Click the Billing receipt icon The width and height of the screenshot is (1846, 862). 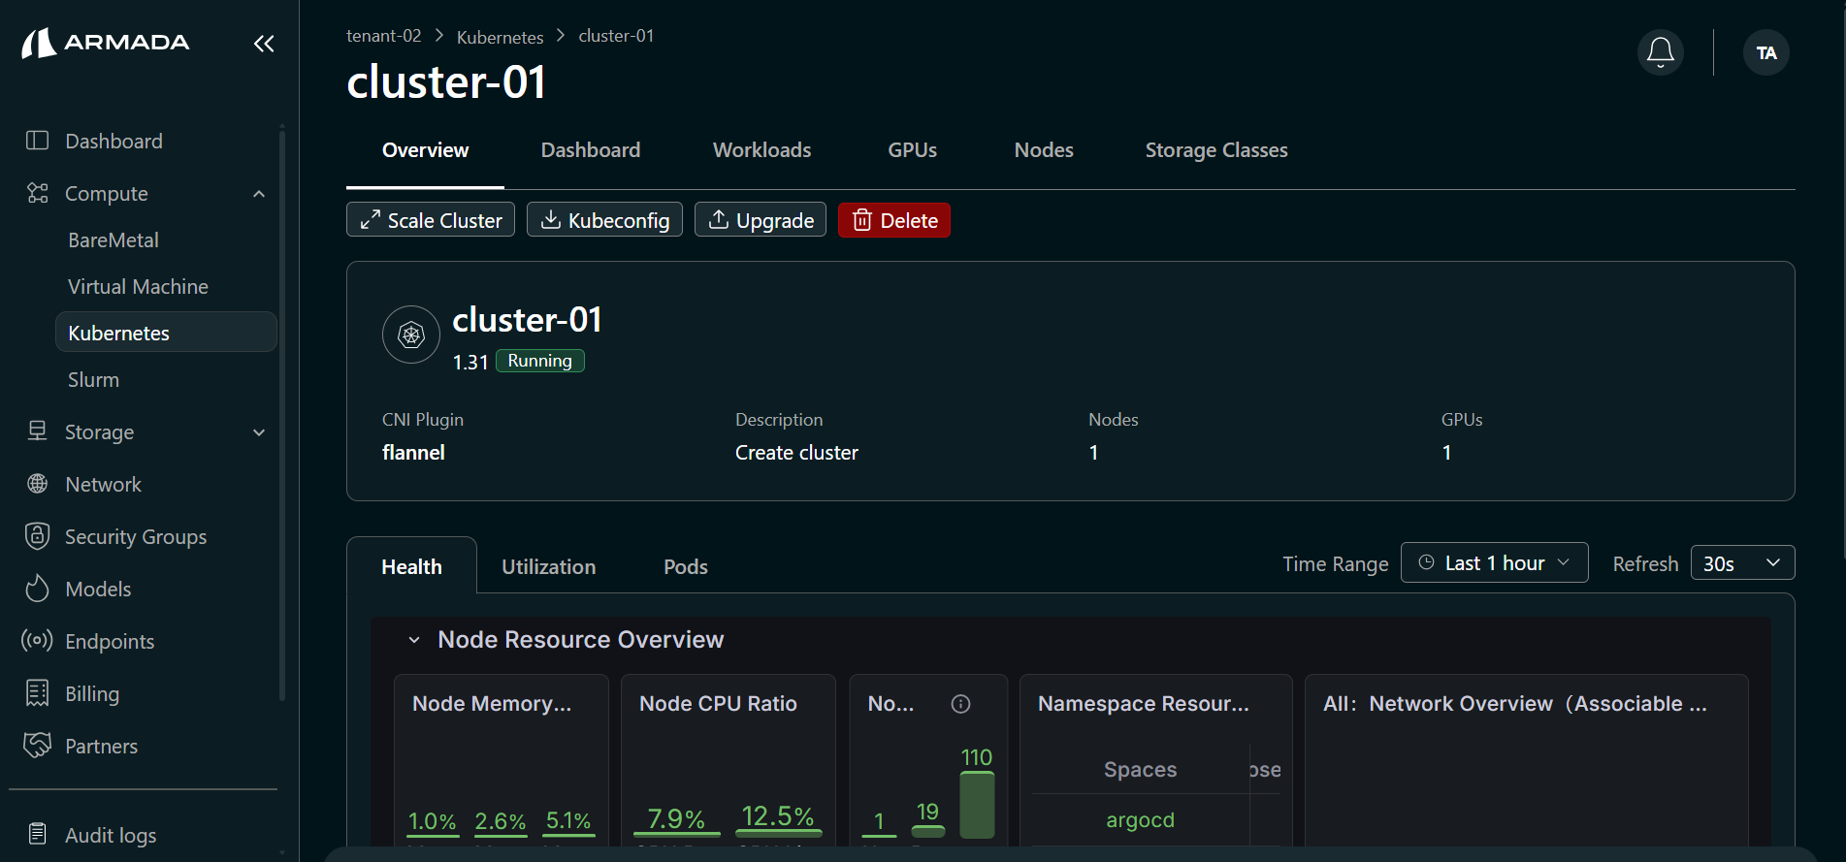(x=37, y=693)
